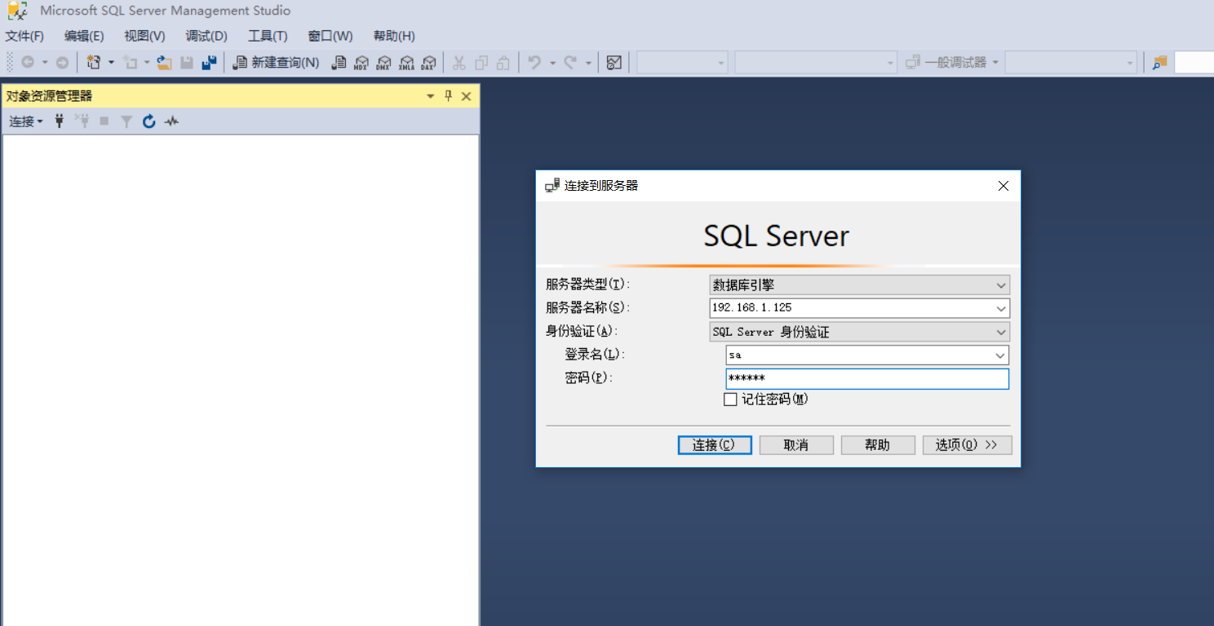Open a new DMX query

pyautogui.click(x=383, y=62)
